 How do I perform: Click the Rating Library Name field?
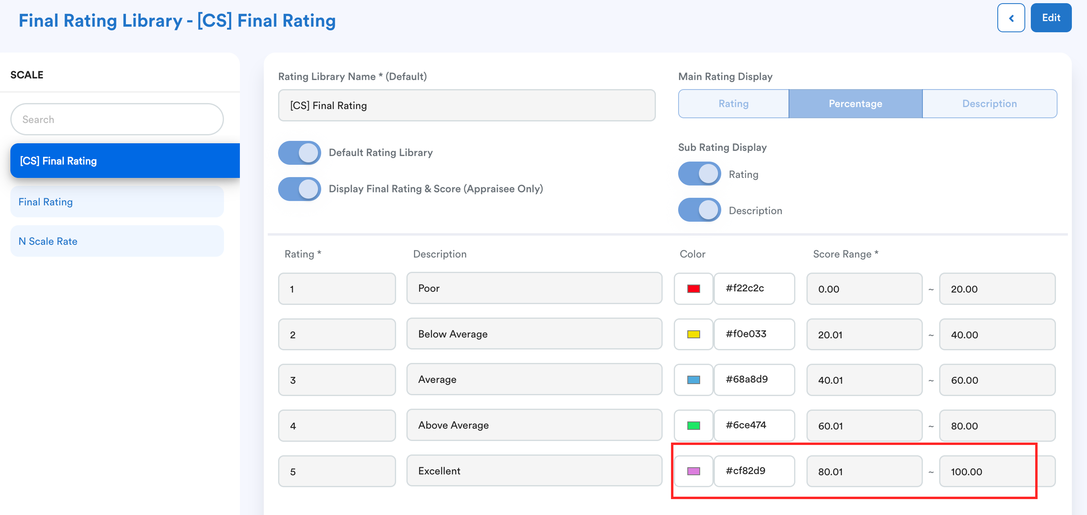(x=466, y=105)
